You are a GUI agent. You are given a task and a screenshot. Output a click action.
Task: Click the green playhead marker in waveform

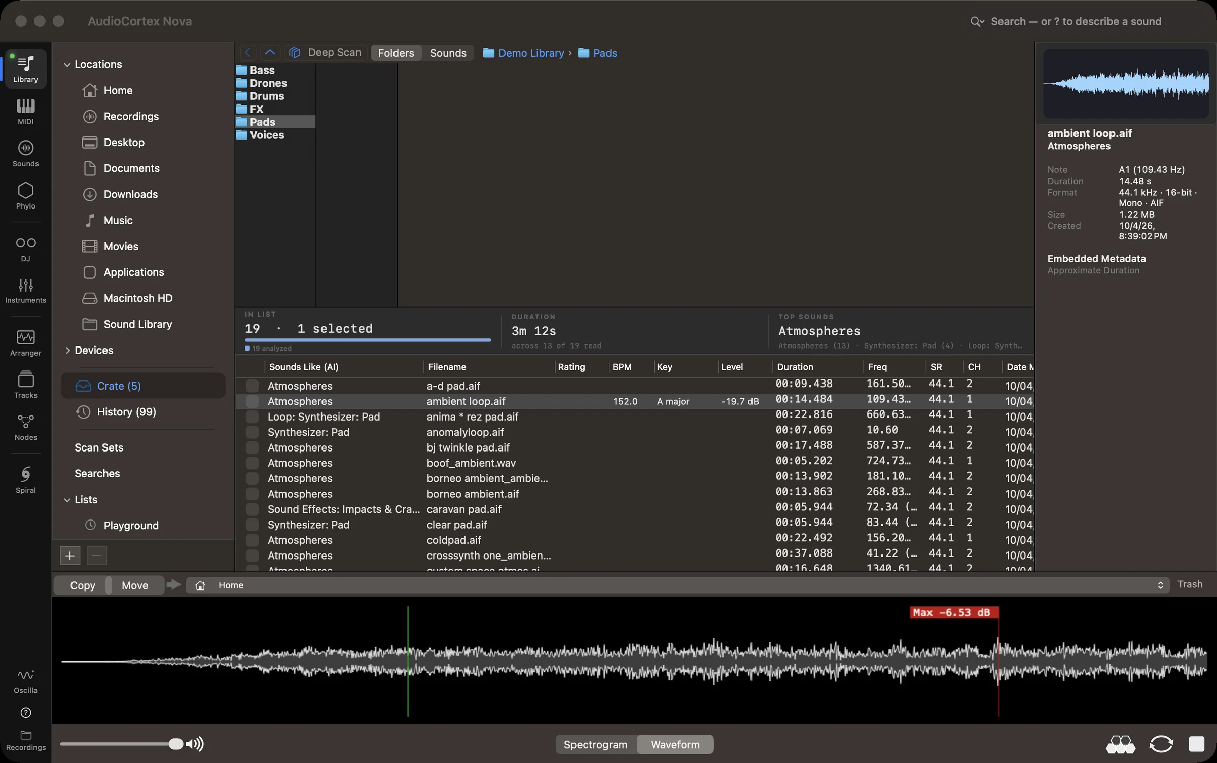click(408, 661)
